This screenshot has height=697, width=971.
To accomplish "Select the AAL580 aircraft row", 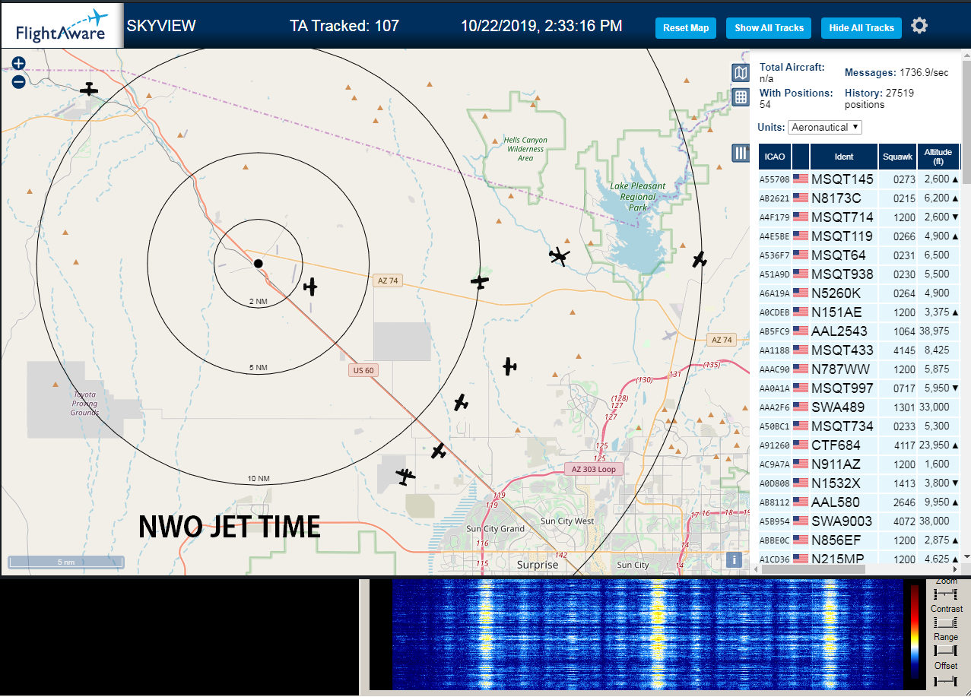I will point(859,502).
